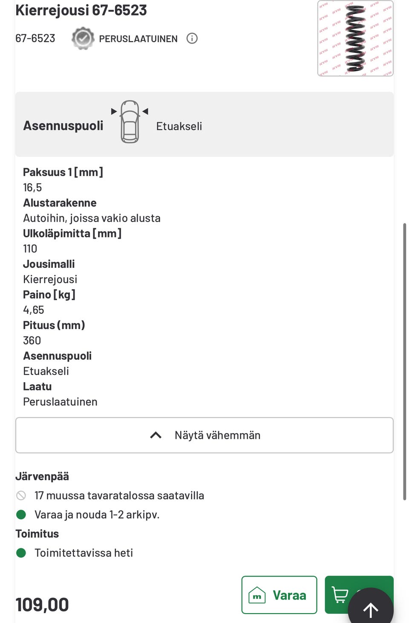Click the PERUSLAATUINEN quality label
The image size is (409, 623).
point(138,39)
